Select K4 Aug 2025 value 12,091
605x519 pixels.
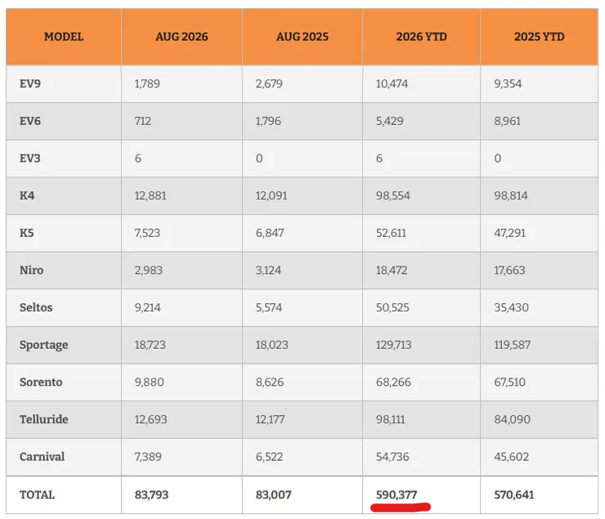pos(271,195)
